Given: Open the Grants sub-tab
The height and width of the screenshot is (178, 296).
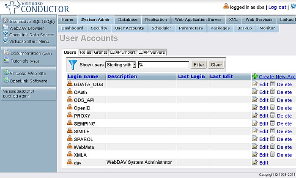Looking at the screenshot, I should click(x=101, y=52).
